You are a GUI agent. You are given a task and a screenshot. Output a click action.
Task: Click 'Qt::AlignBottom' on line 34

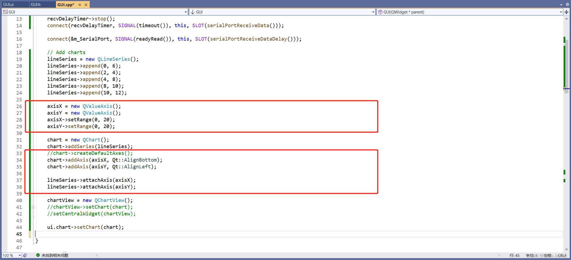tap(135, 160)
